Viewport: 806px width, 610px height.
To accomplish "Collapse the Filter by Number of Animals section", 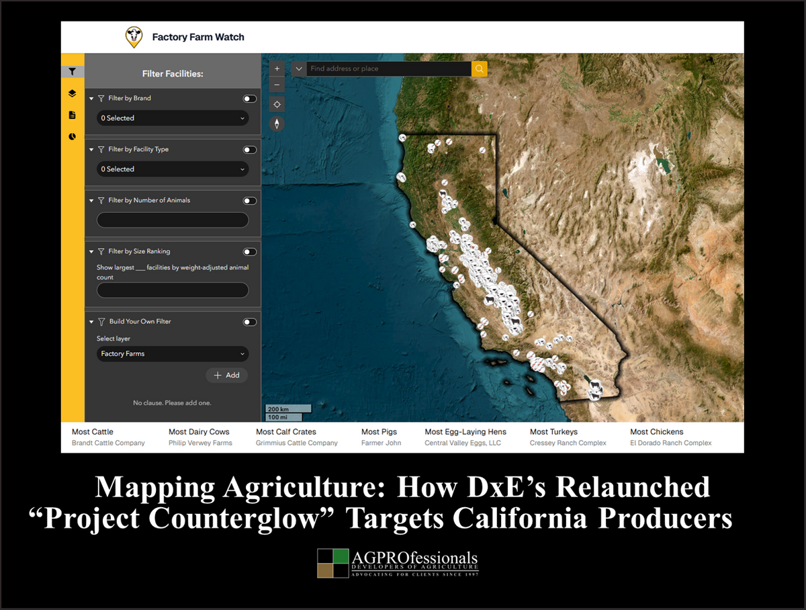I will (x=91, y=200).
